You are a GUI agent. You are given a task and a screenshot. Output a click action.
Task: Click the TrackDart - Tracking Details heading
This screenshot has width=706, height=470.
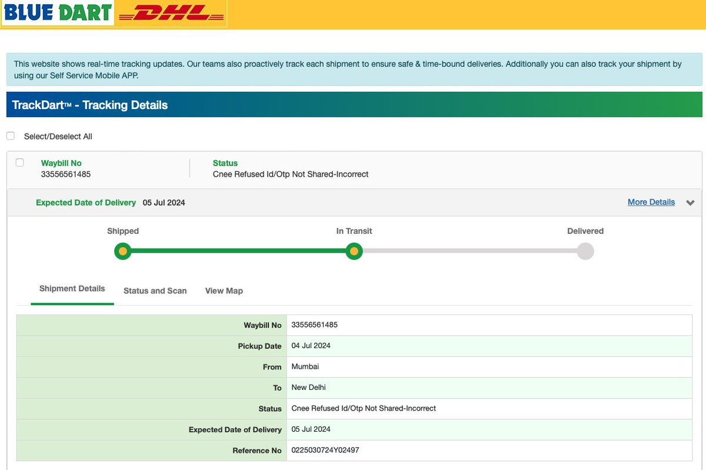click(x=90, y=105)
